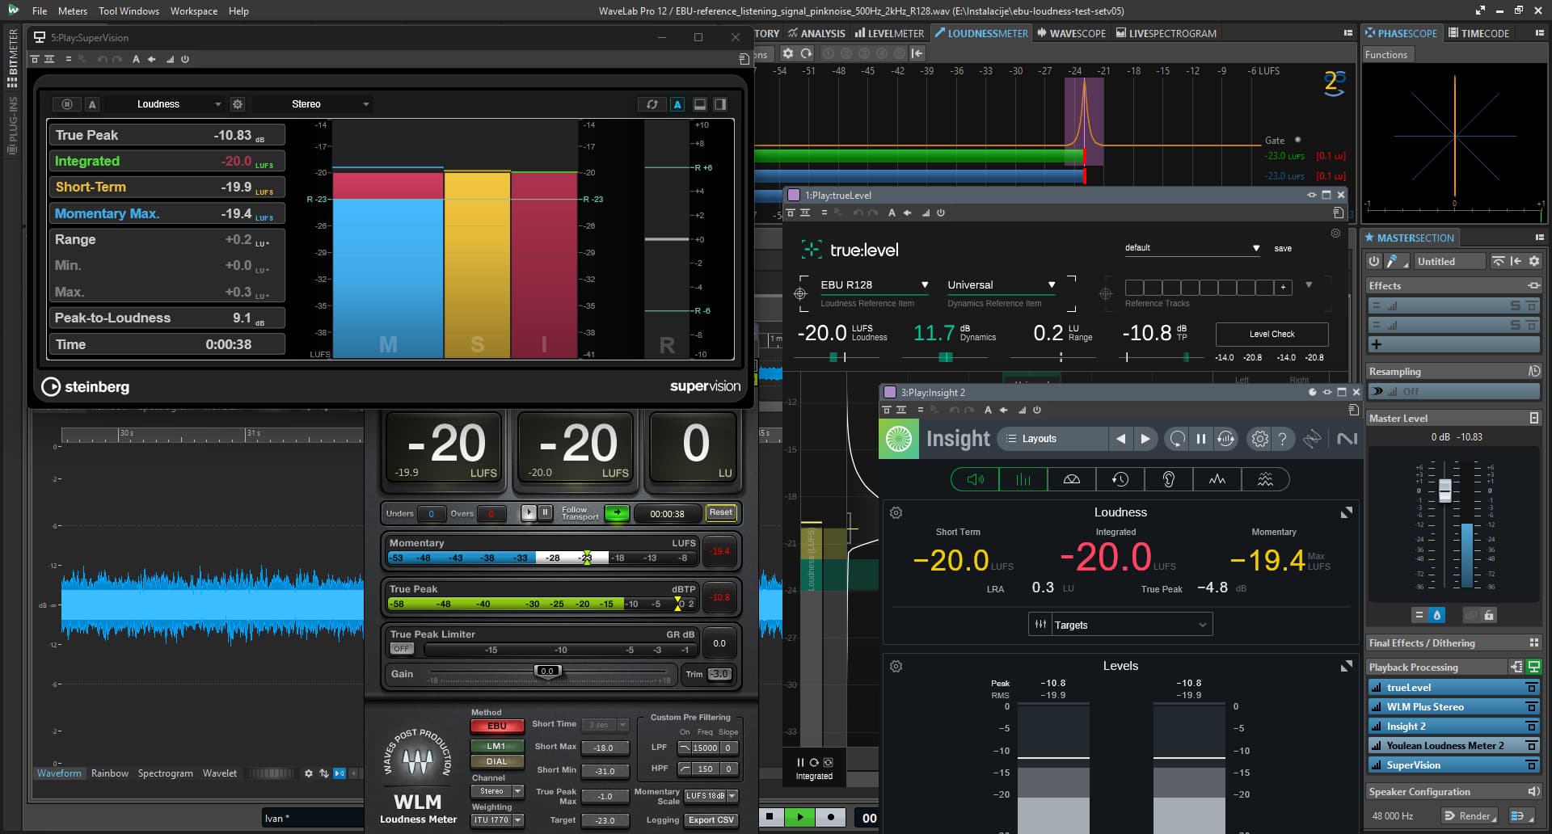Toggle Insight spectrum analyzer module
1552x834 pixels.
coord(1217,479)
